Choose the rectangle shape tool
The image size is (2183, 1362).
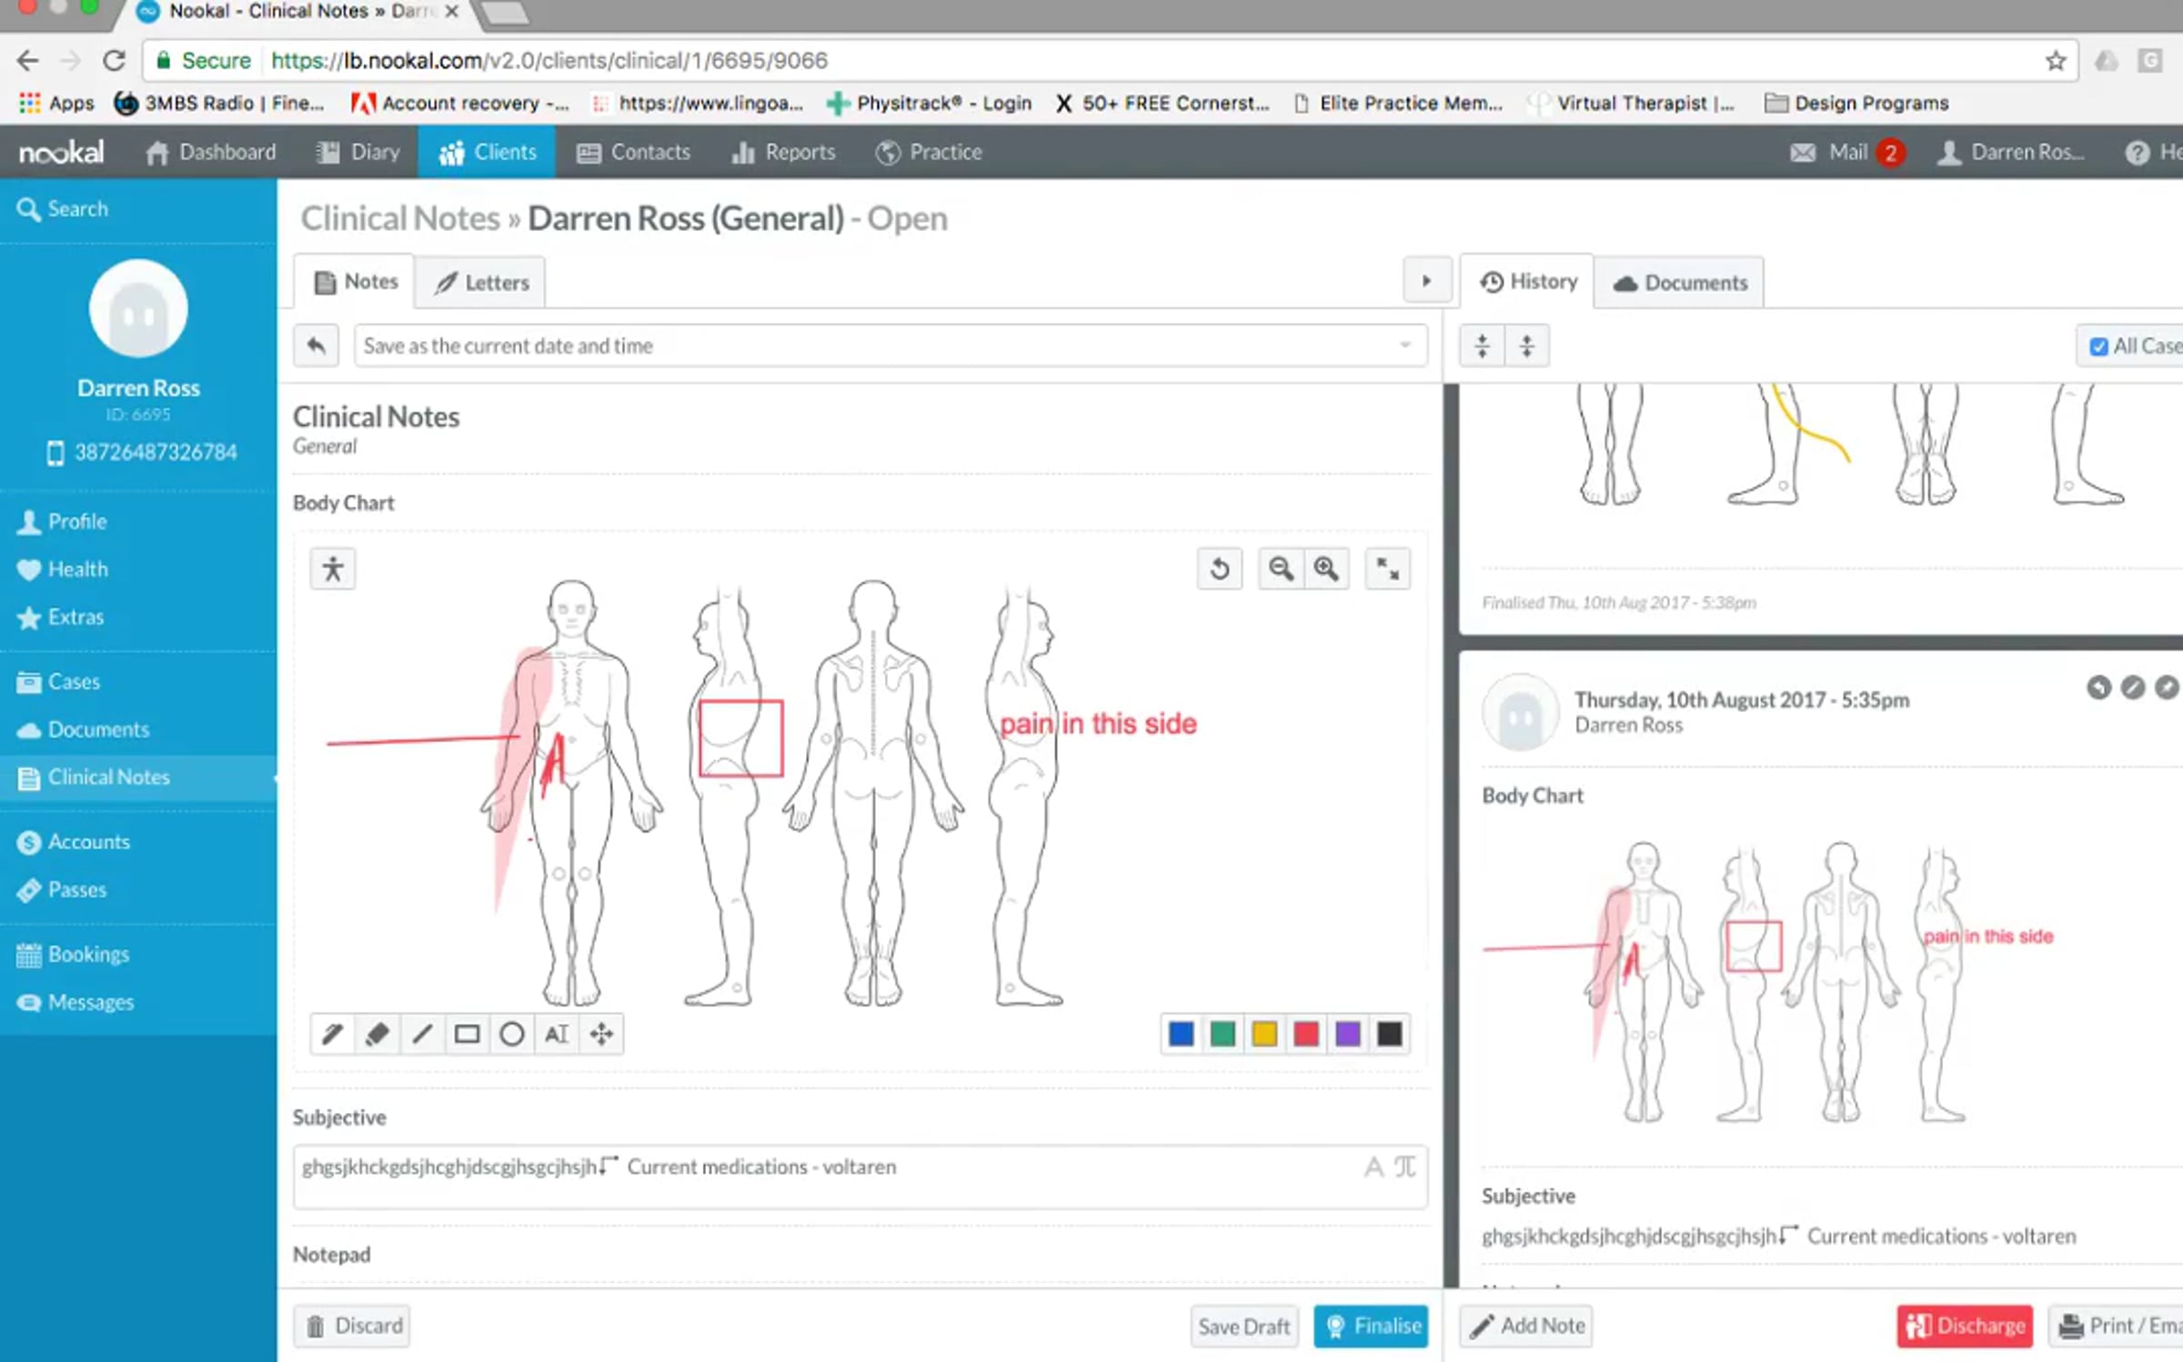[467, 1034]
